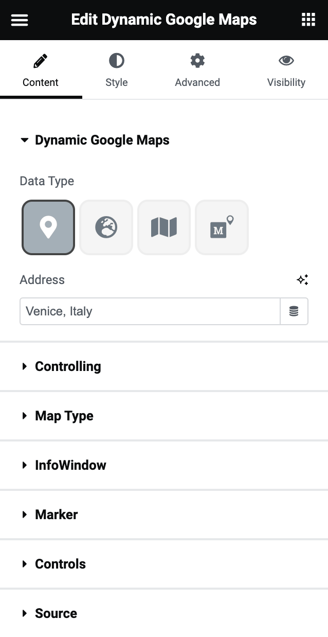328x637 pixels.
Task: Expand the Controlling section
Action: click(x=67, y=366)
